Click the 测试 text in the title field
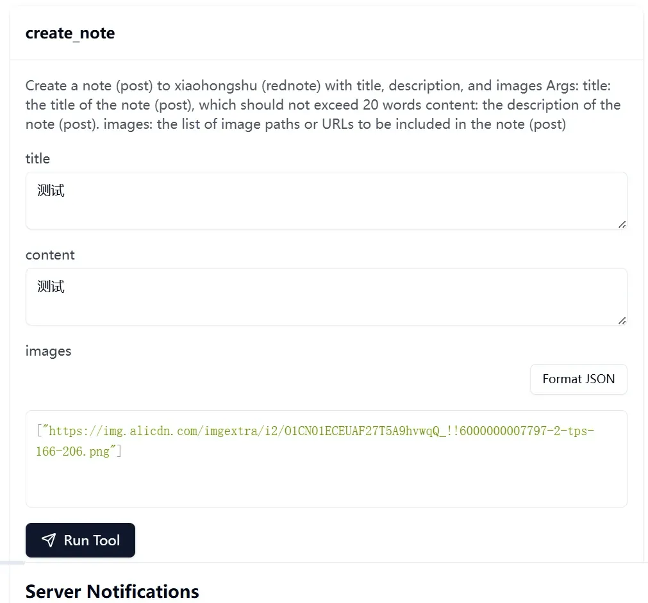 pos(51,190)
